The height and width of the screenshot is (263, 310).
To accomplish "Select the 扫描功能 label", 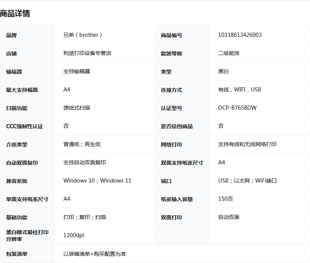I will click(17, 108).
